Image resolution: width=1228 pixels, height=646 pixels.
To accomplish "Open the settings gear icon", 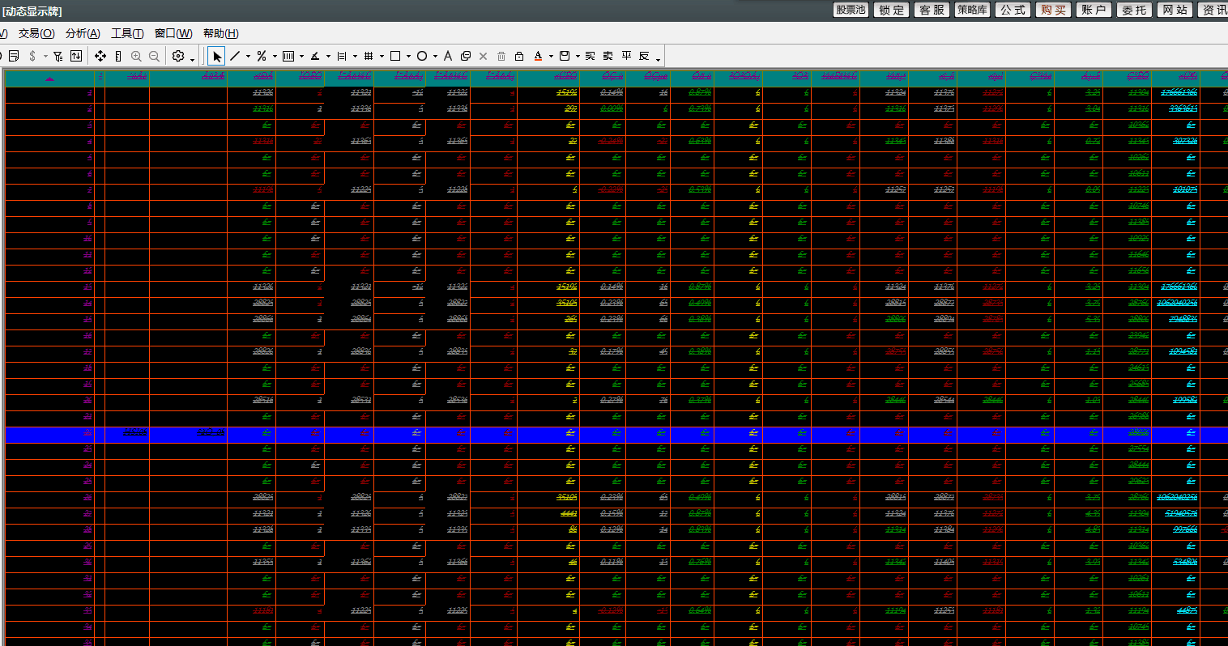I will (x=178, y=56).
